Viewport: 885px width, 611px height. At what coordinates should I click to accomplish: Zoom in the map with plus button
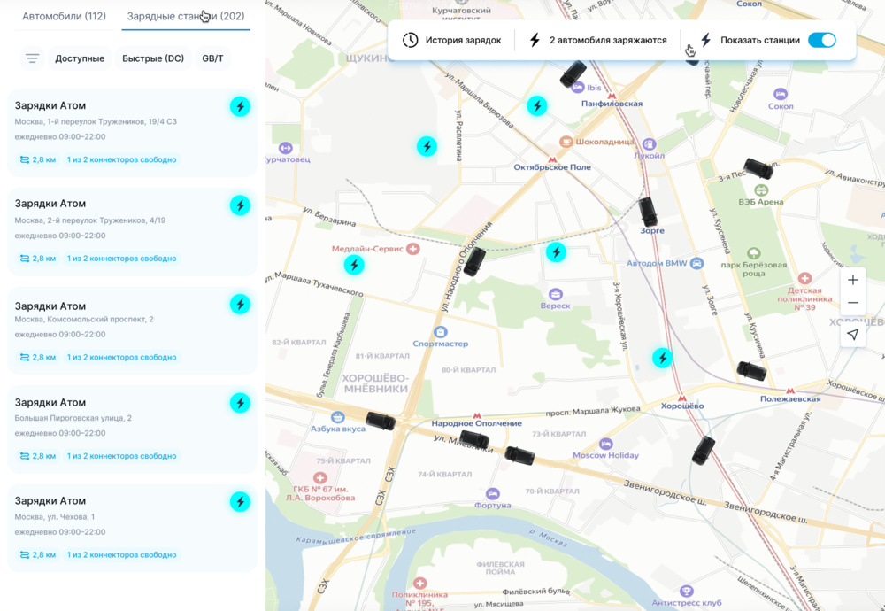852,280
